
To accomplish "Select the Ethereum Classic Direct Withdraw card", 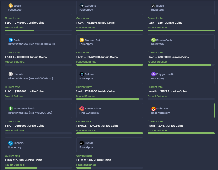I will [38, 111].
